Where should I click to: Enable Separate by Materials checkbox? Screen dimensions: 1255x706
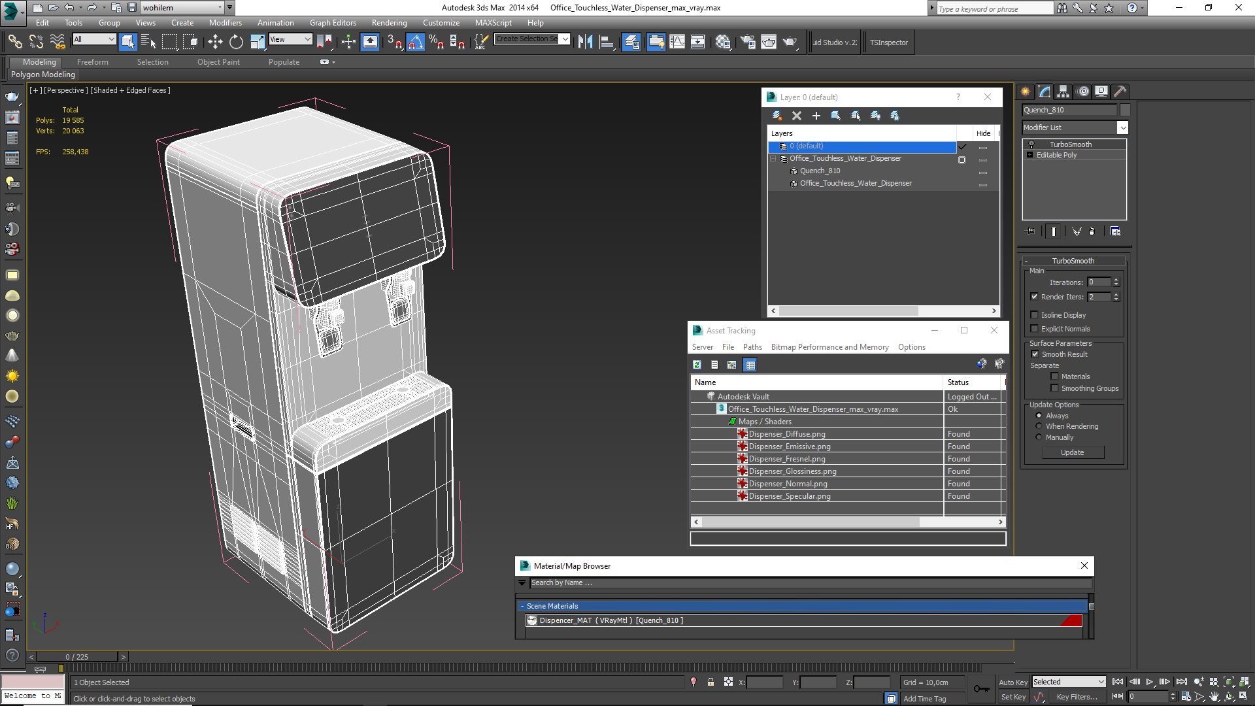tap(1054, 376)
